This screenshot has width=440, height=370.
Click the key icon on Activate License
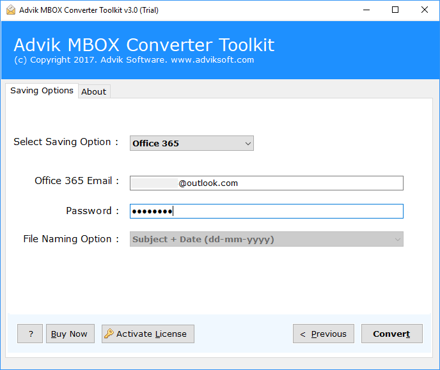(x=109, y=334)
